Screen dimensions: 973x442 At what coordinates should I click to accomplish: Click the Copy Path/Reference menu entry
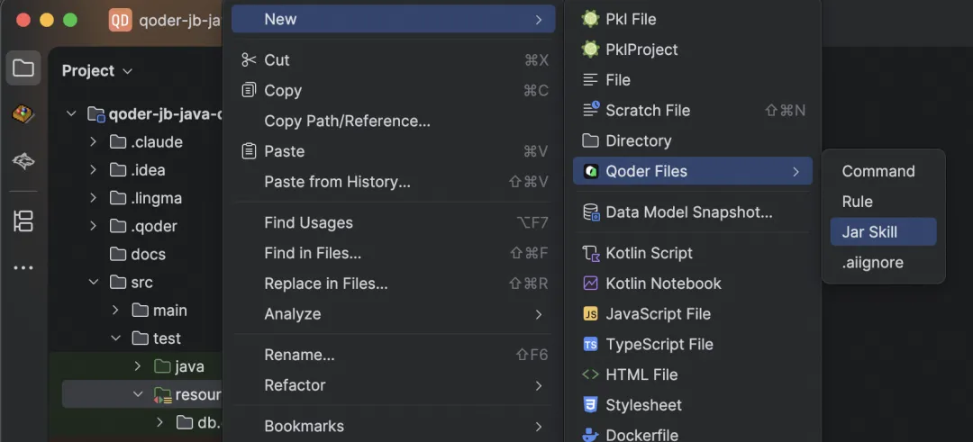[347, 121]
